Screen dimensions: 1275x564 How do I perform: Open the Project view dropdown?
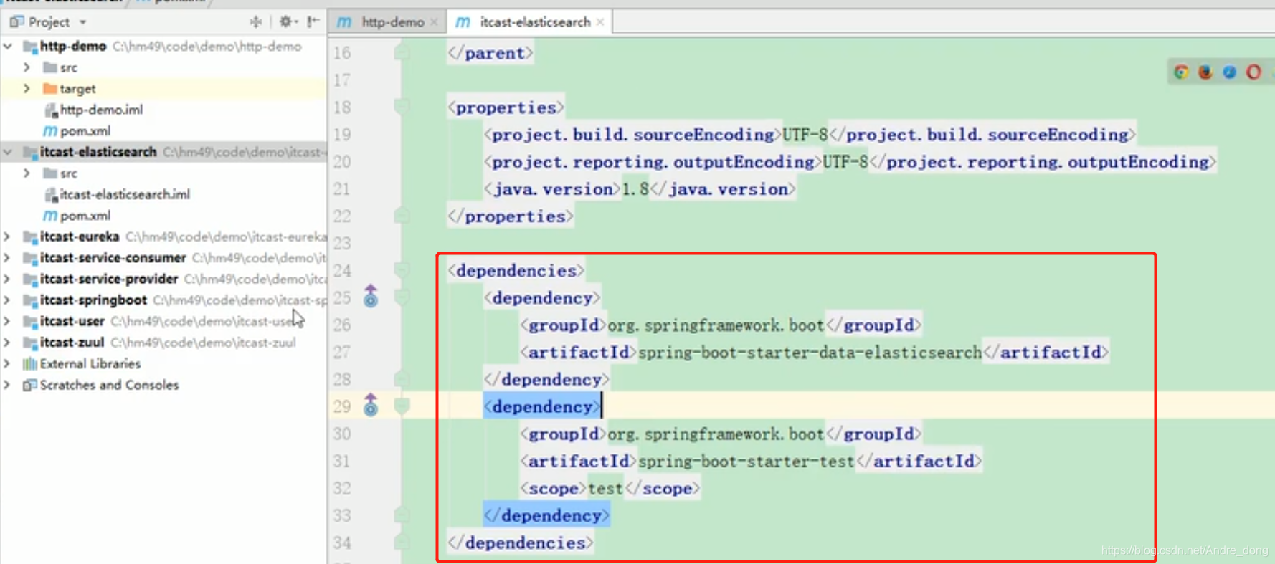click(82, 22)
